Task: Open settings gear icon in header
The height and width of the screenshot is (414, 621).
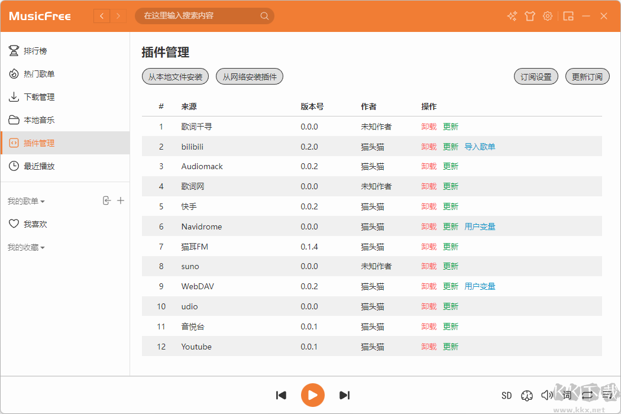Action: 547,16
